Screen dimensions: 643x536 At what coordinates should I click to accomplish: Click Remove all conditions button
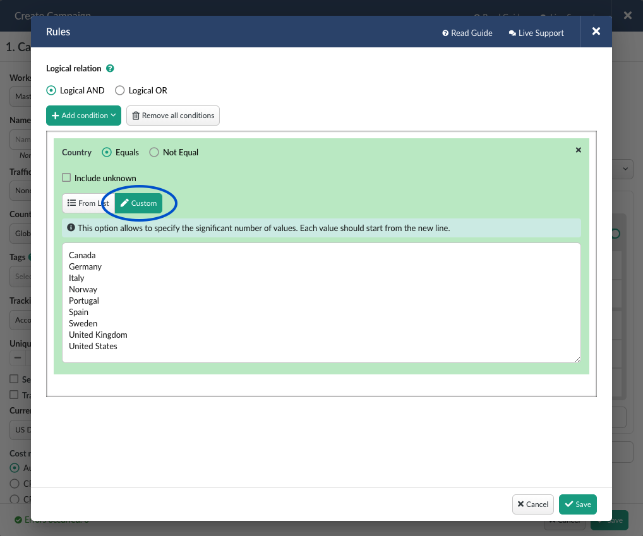(x=173, y=116)
